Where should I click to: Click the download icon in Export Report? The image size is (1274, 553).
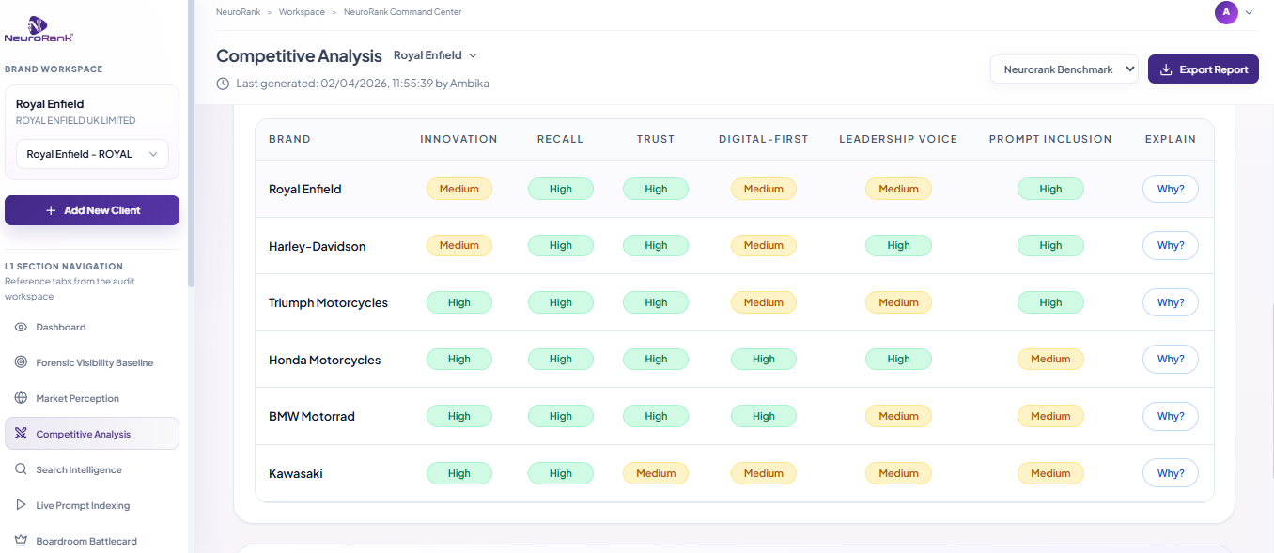(1166, 69)
